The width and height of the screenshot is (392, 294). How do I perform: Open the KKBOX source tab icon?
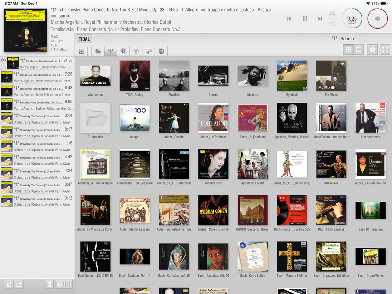click(x=136, y=51)
